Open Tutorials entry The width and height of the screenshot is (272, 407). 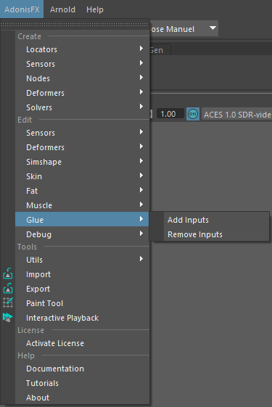[82, 383]
